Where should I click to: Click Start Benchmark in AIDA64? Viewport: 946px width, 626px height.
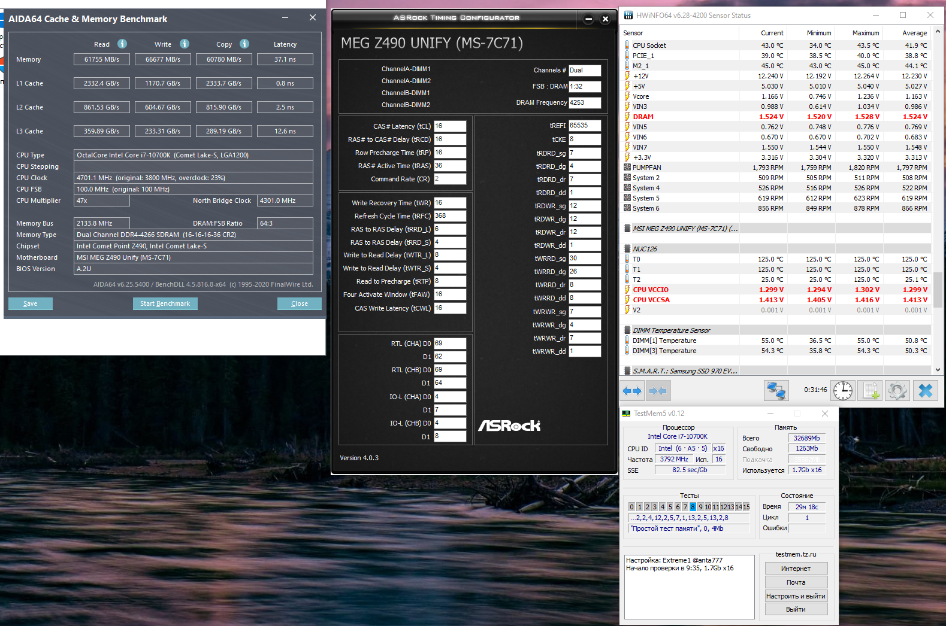pos(165,303)
